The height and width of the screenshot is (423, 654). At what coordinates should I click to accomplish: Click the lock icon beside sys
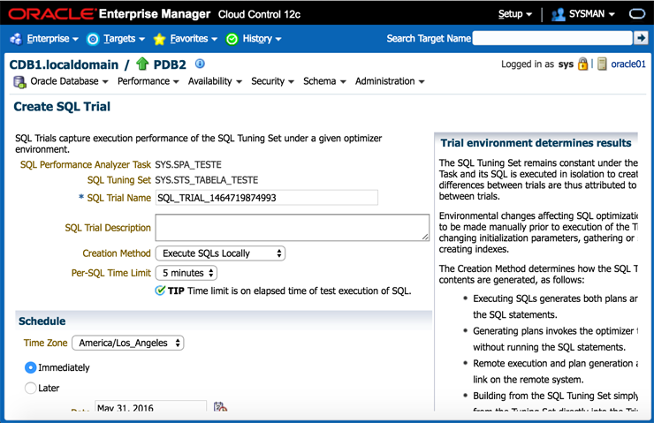(582, 64)
